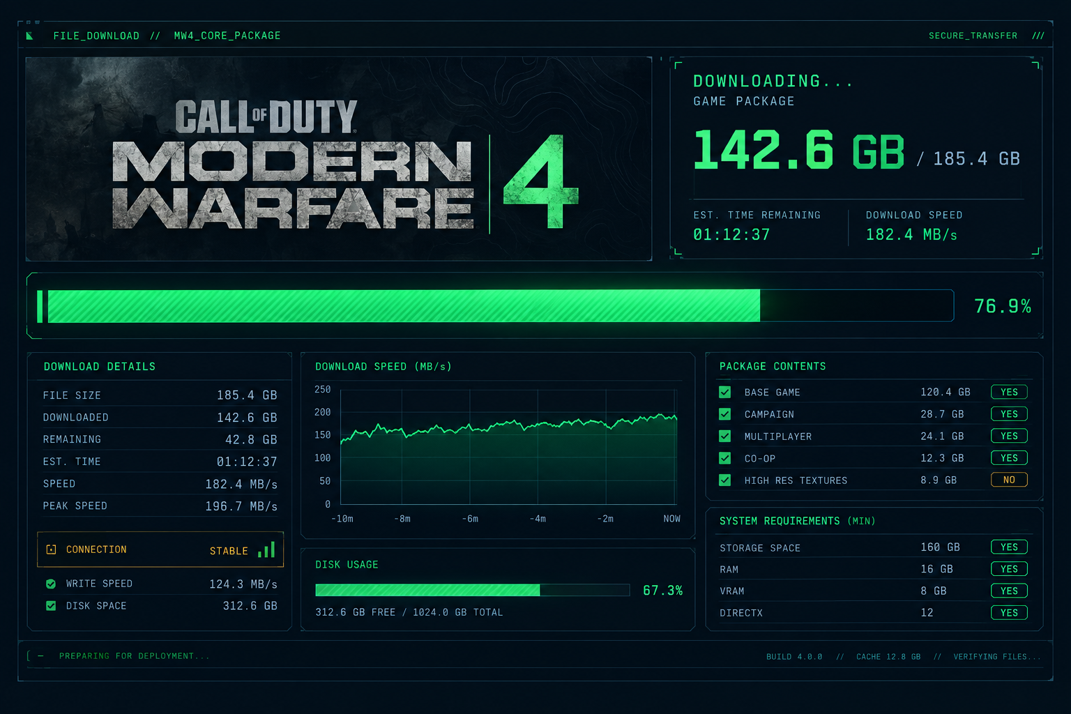Click the connection status square icon
This screenshot has height=714, width=1071.
tap(51, 549)
